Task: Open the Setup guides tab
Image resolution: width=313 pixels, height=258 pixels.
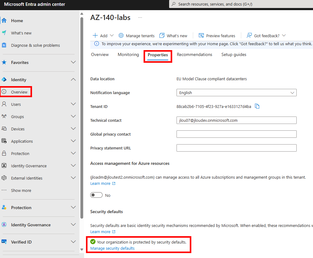Action: tap(234, 55)
